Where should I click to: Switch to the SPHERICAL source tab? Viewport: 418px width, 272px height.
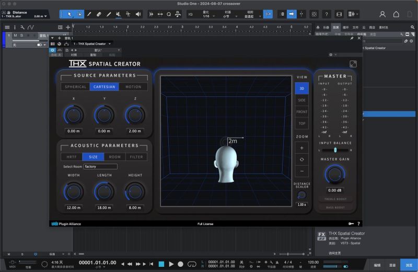(75, 86)
